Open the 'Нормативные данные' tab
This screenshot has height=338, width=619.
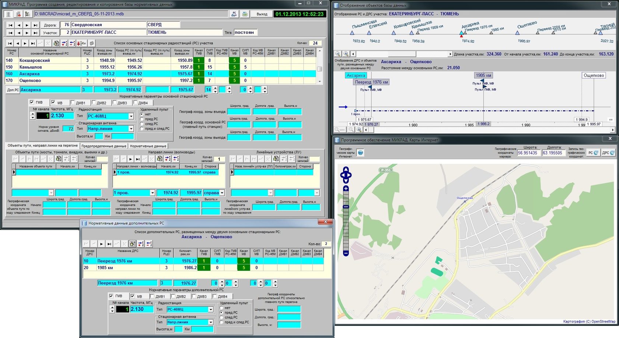click(148, 146)
